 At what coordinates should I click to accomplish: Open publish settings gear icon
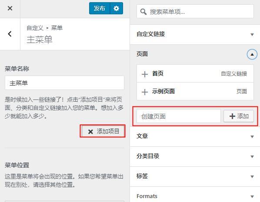coord(117,8)
